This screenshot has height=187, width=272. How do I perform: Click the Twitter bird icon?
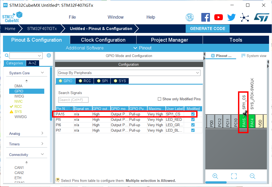click(231, 17)
